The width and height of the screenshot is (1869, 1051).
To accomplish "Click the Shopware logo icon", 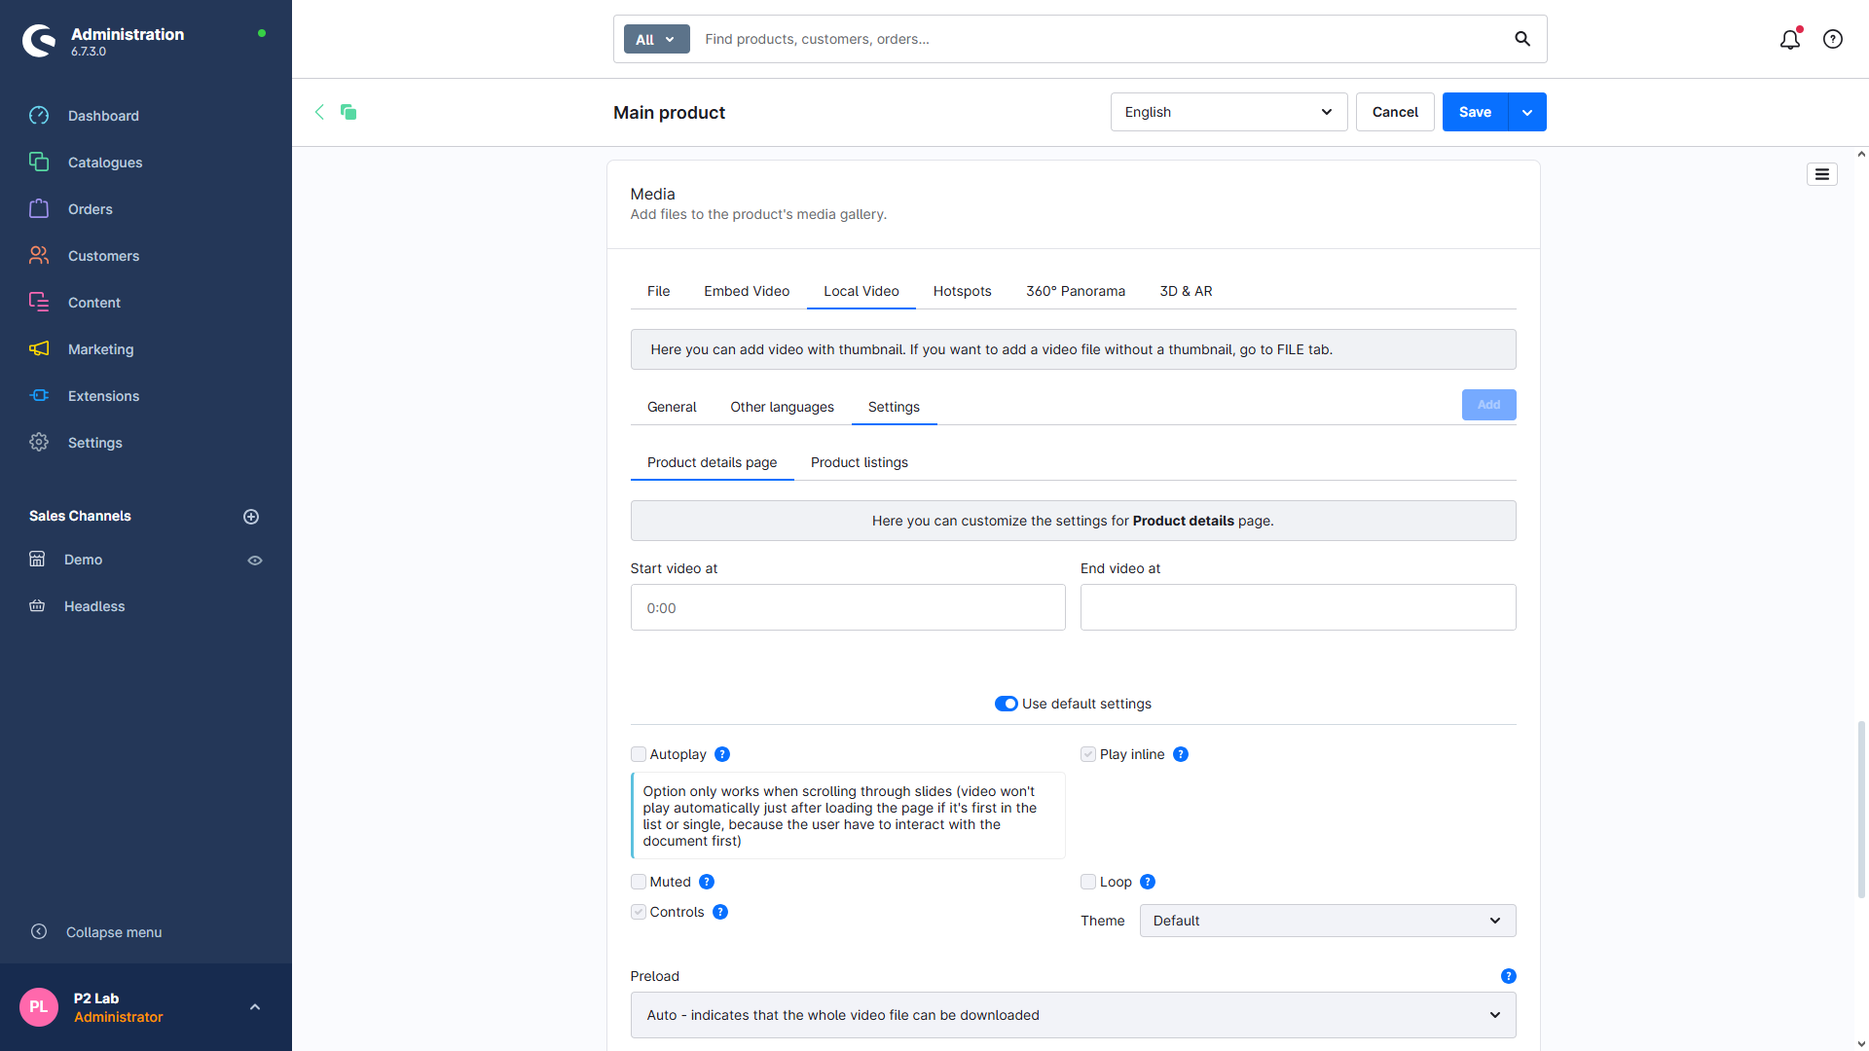I will coord(39,40).
